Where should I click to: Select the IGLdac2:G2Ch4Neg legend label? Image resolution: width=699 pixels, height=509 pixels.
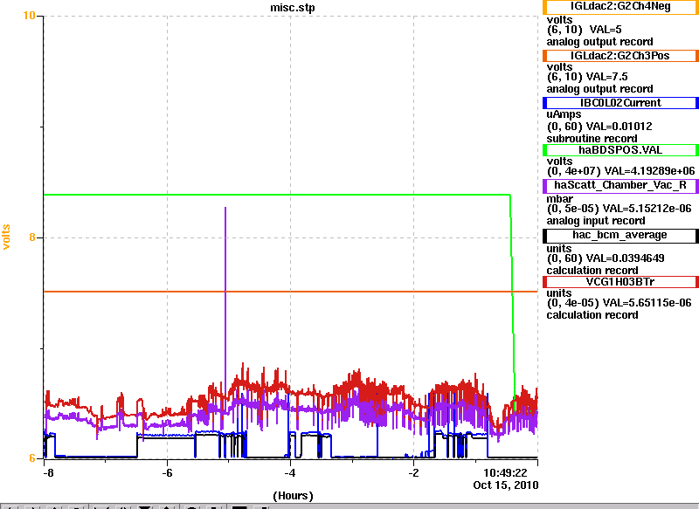point(620,7)
